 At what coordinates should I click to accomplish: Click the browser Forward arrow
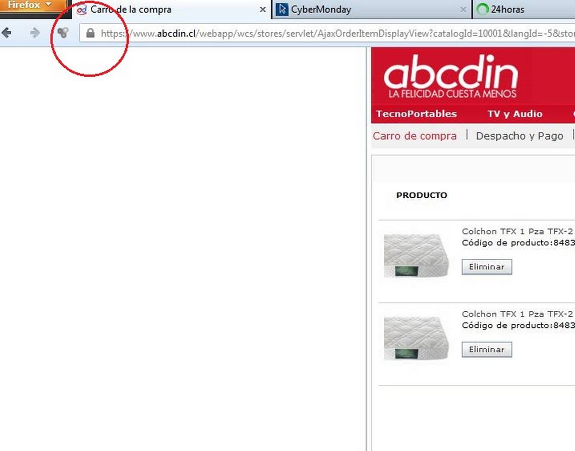tap(35, 33)
